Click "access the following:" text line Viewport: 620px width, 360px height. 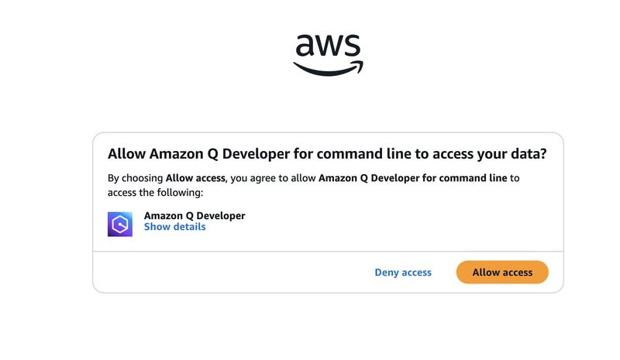(155, 193)
